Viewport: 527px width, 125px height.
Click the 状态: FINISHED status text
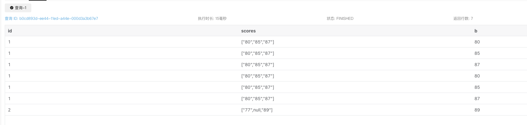(x=340, y=19)
